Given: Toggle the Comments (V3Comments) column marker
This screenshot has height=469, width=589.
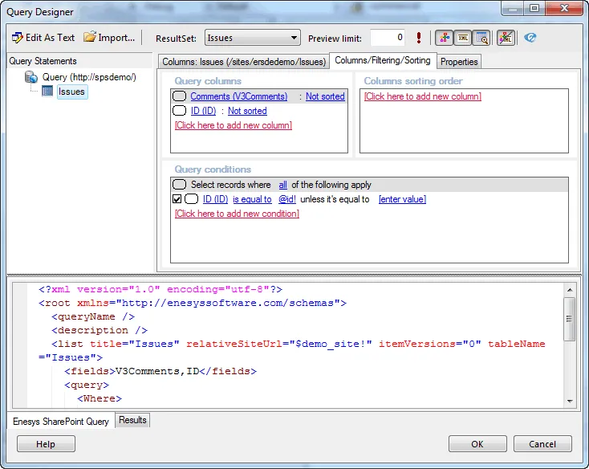Looking at the screenshot, I should coord(180,96).
